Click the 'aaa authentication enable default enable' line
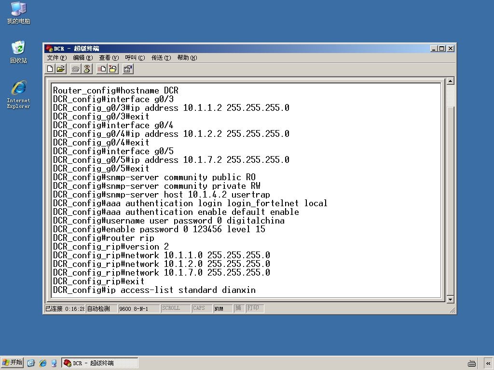 [x=176, y=212]
